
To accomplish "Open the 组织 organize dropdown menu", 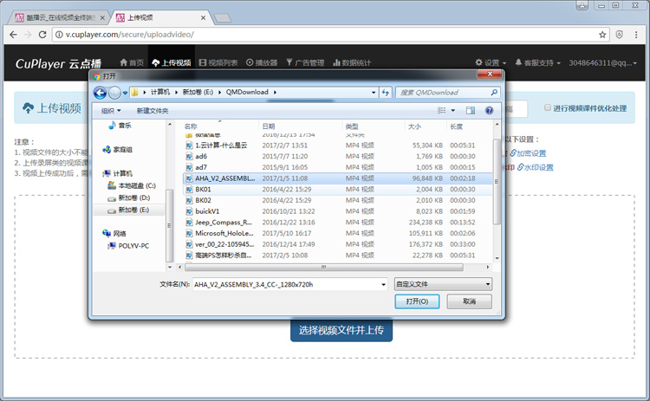I will (x=111, y=111).
